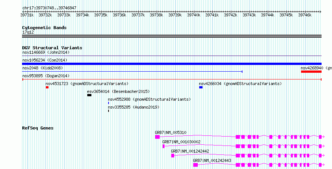Screen dimensions: 332x169
Task: Select the small red nsv4531723 variant block
Action: [47, 87]
